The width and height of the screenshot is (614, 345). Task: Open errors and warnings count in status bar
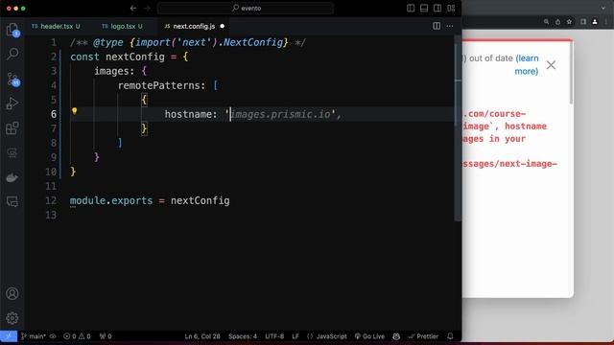[x=77, y=336]
